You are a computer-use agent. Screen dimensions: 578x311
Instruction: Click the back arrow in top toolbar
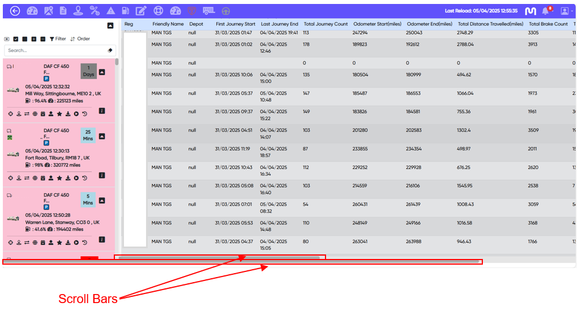tap(15, 11)
